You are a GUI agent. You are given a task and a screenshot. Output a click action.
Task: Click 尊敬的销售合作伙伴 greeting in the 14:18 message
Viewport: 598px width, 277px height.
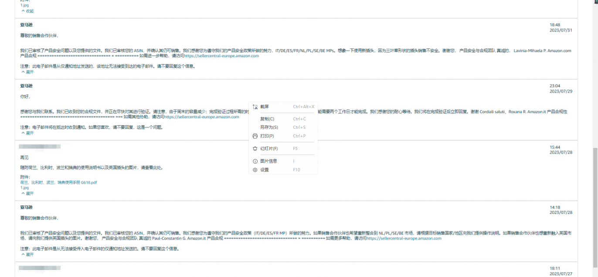tap(39, 218)
